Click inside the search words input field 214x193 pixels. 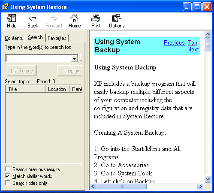click(38, 58)
